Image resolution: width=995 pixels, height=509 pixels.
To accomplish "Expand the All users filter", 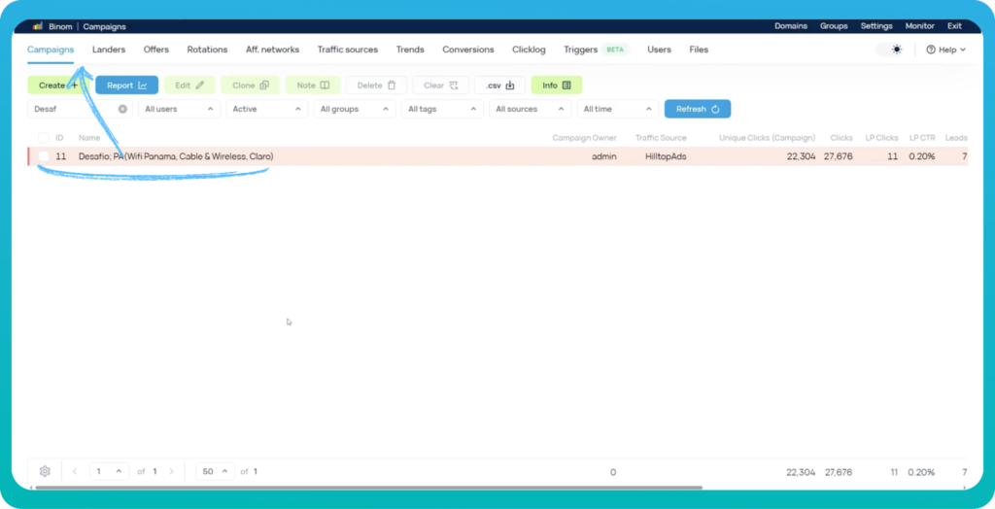I will 180,109.
